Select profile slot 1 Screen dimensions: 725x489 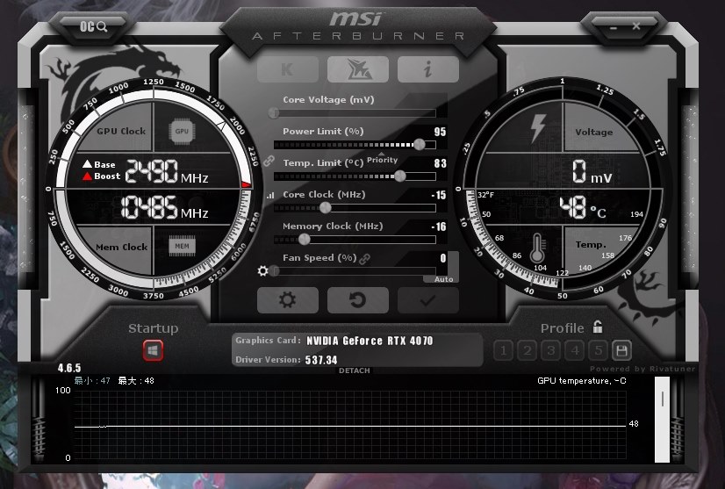point(503,350)
